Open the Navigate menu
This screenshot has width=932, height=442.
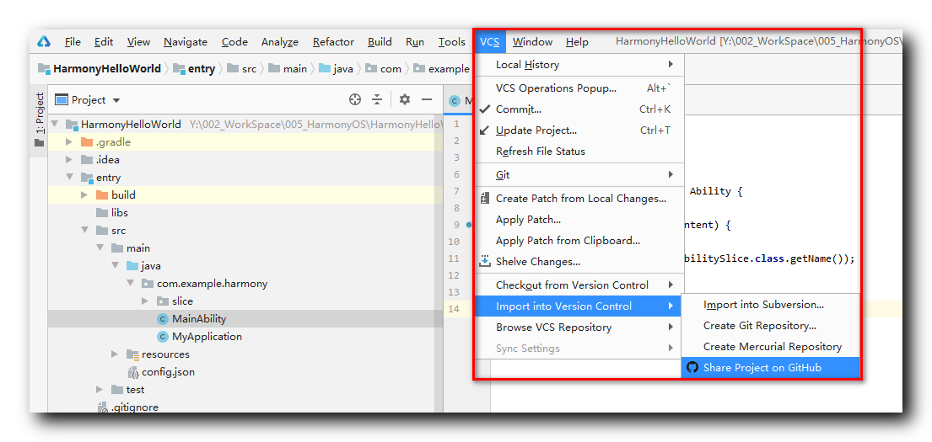click(x=186, y=42)
